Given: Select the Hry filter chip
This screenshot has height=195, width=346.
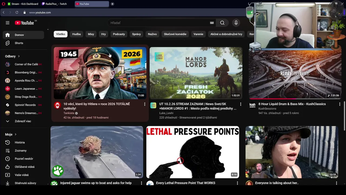Looking at the screenshot, I should click(x=104, y=34).
